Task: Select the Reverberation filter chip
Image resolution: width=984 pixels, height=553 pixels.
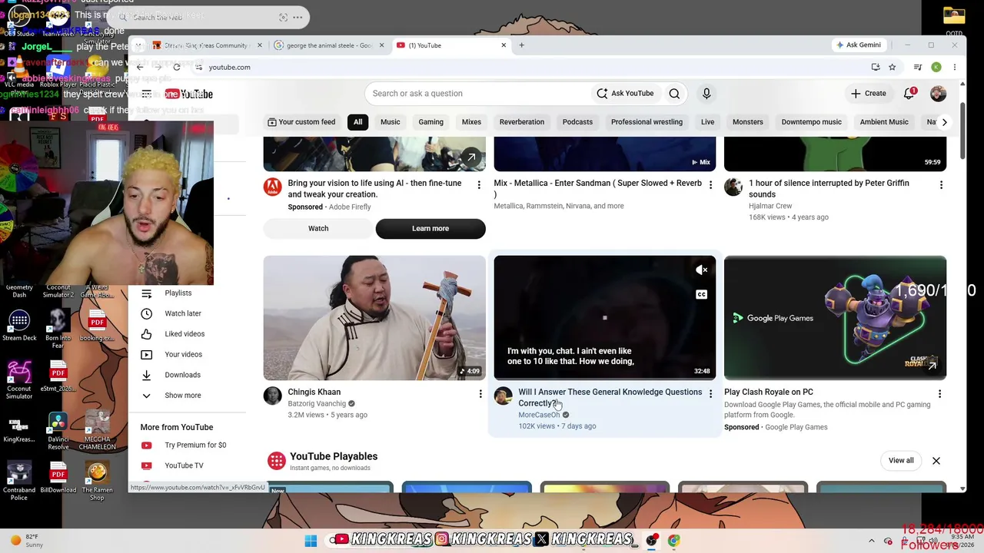Action: (521, 122)
